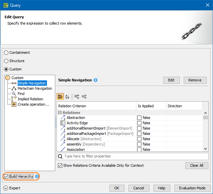Screen dimensions: 213x194
Task: Click the Build Hierarchy info icon
Action: (x=37, y=176)
